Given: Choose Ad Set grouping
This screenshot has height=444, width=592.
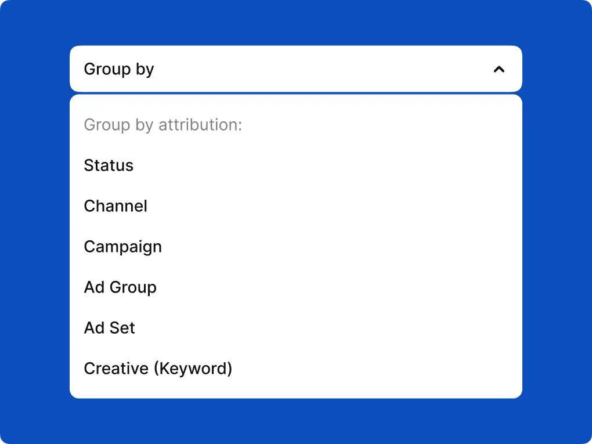Looking at the screenshot, I should click(110, 328).
